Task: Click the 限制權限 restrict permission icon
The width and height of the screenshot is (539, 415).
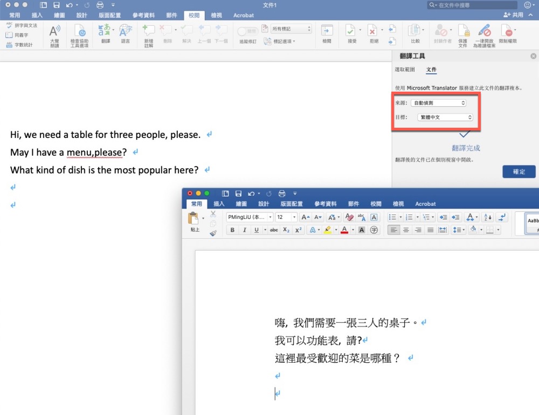Action: pos(507,31)
